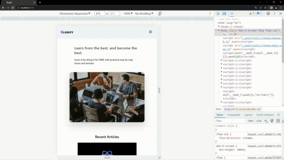Toggle the browser side panel icon
The height and width of the screenshot is (160, 284).
pyautogui.click(x=271, y=8)
